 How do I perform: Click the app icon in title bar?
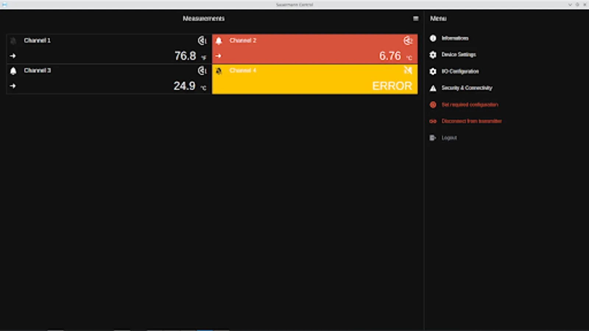pos(4,4)
